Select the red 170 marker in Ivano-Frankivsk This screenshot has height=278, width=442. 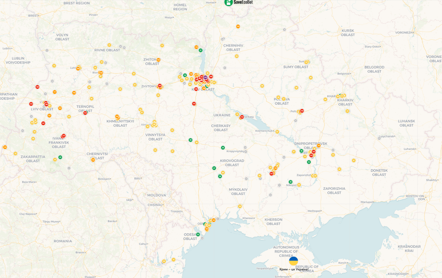[64, 136]
